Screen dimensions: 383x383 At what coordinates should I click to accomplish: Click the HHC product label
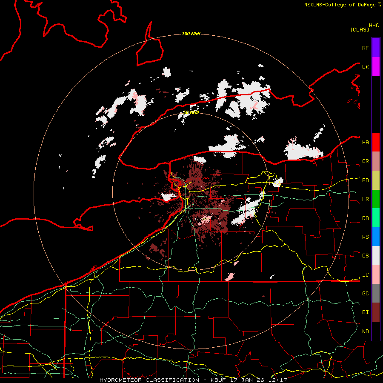[374, 26]
